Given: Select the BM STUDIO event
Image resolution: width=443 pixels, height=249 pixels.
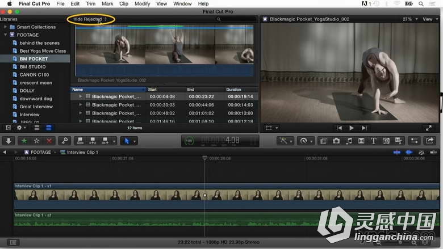Looking at the screenshot, I should (x=32, y=67).
